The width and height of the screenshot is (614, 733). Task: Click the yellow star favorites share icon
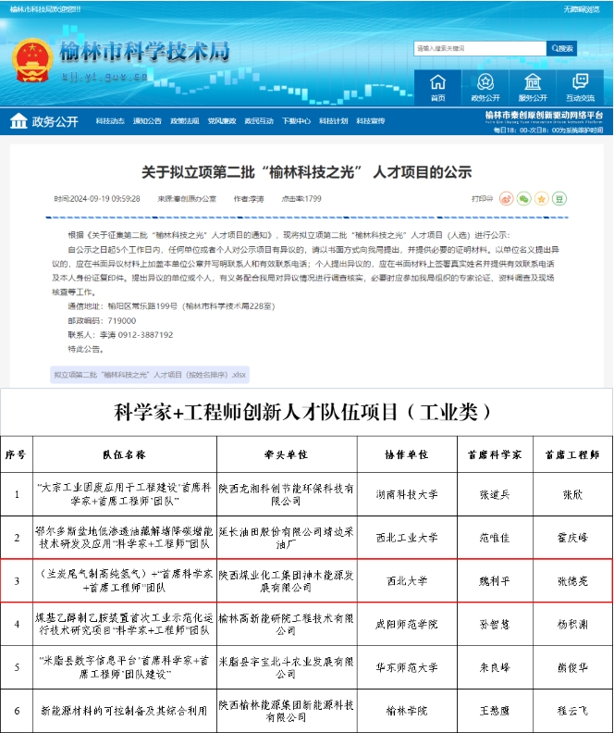542,198
